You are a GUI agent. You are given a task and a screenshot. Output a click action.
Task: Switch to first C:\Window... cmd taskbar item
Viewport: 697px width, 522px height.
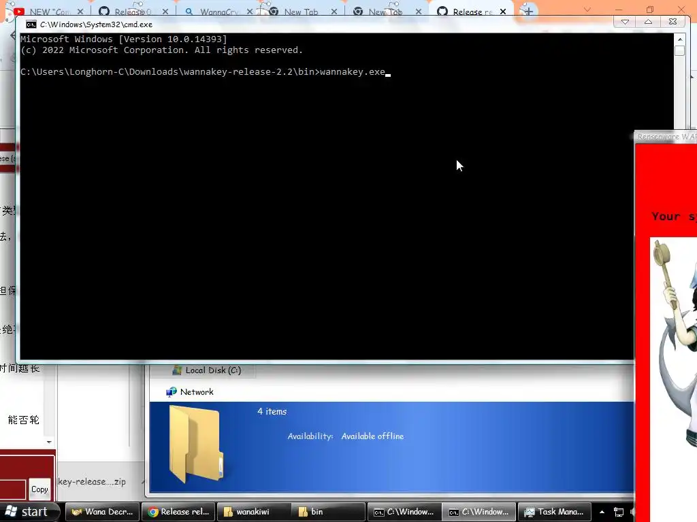click(404, 512)
